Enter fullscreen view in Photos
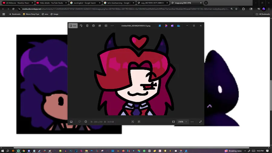The width and height of the screenshot is (272, 153). coord(200,122)
